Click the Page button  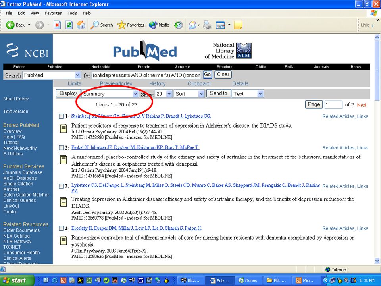point(314,104)
